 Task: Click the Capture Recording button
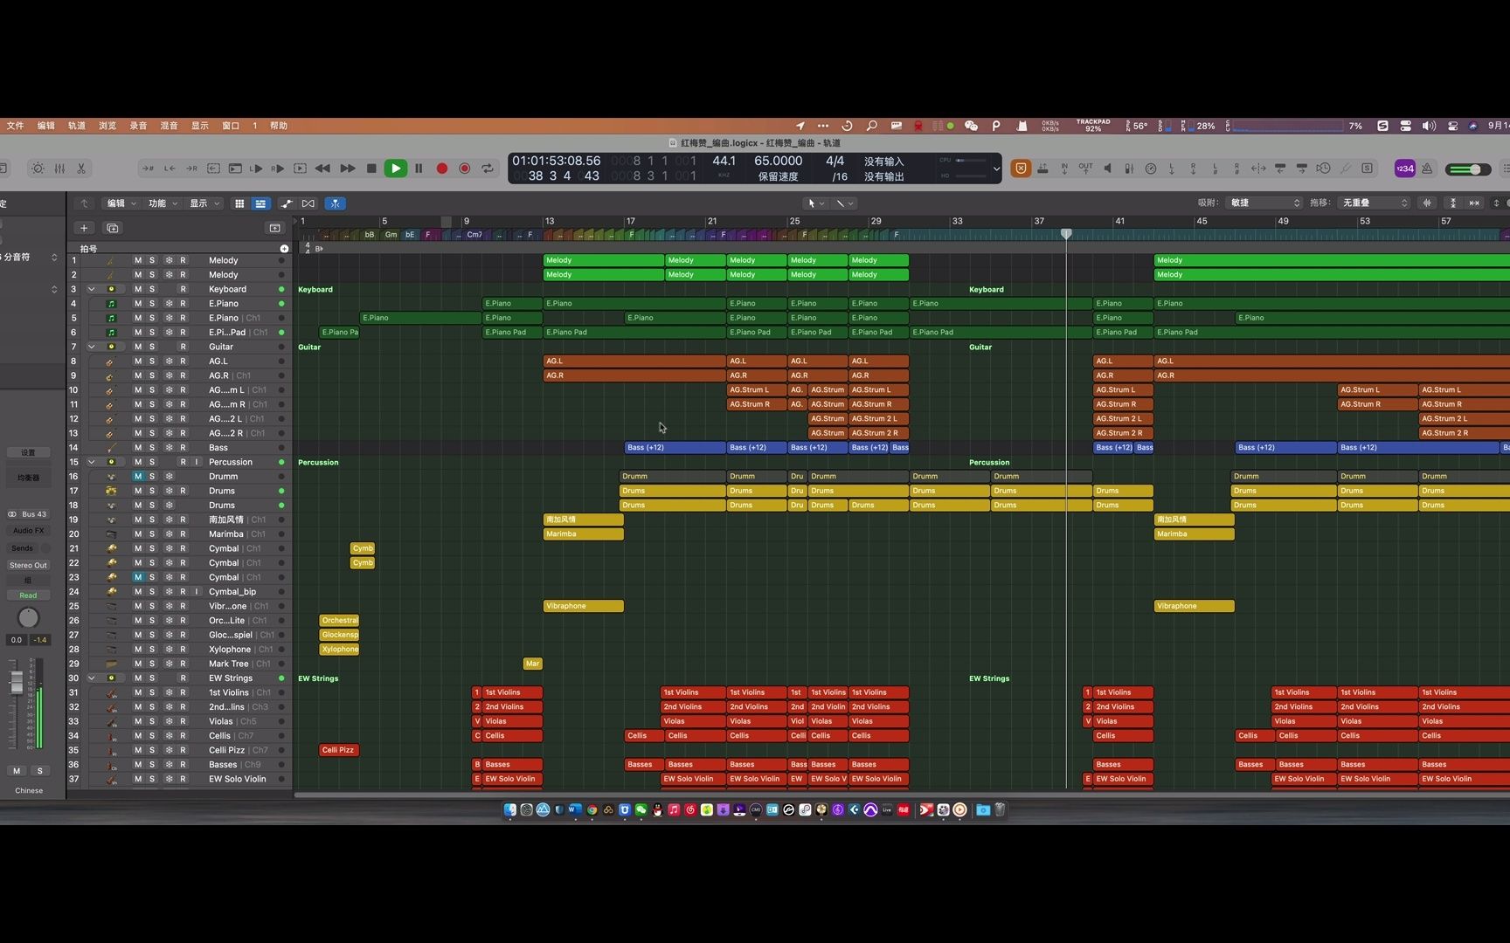[x=465, y=169]
